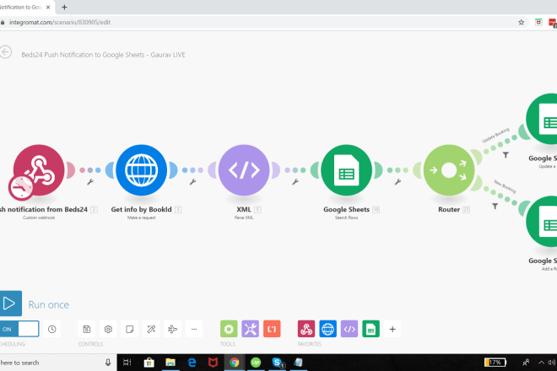557x371 pixels.
Task: Open scenario settings gear icon
Action: pyautogui.click(x=108, y=329)
